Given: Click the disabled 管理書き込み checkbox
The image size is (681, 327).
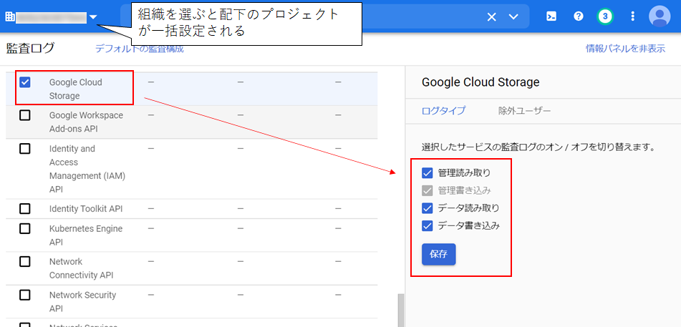Looking at the screenshot, I should (428, 190).
